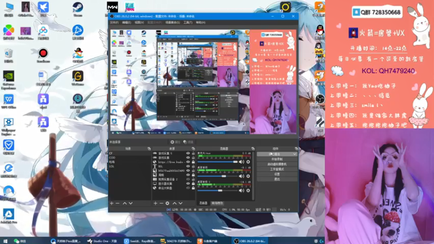This screenshot has width=434, height=244.
Task: Open the Wallpaper Engine desktop icon
Action: coord(9,127)
